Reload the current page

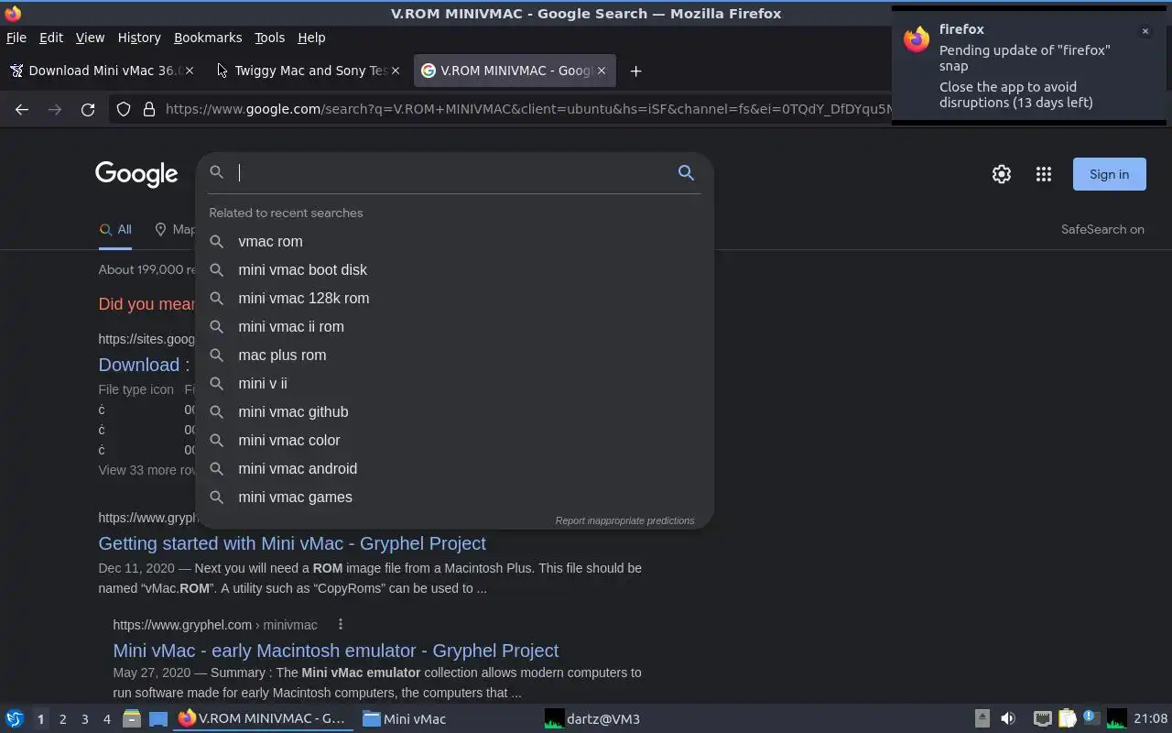click(88, 109)
